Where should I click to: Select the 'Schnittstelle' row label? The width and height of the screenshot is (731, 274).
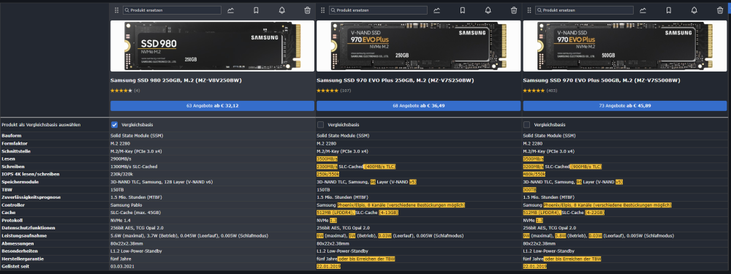16,151
